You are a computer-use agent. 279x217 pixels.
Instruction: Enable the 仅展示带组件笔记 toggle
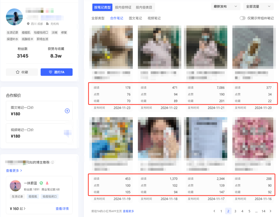click(x=242, y=18)
